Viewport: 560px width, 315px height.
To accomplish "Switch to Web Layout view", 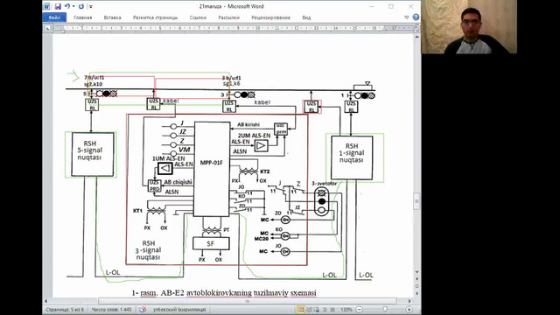I will coord(317,310).
